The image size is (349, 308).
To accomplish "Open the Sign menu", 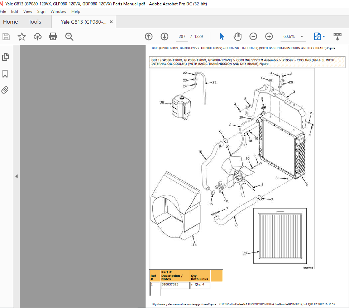I will 41,11.
